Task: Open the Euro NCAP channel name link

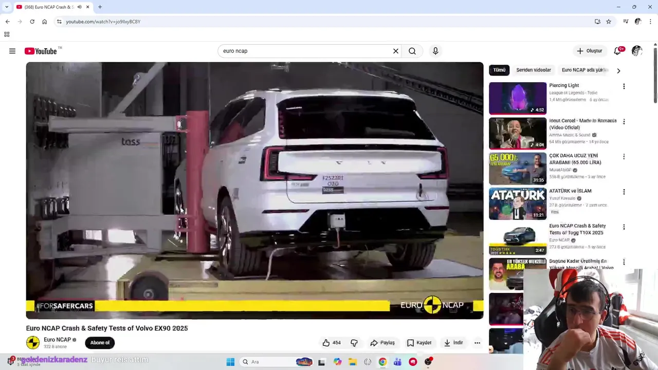Action: 57,340
